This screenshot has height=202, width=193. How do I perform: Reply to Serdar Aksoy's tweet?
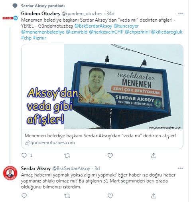[x=24, y=196]
